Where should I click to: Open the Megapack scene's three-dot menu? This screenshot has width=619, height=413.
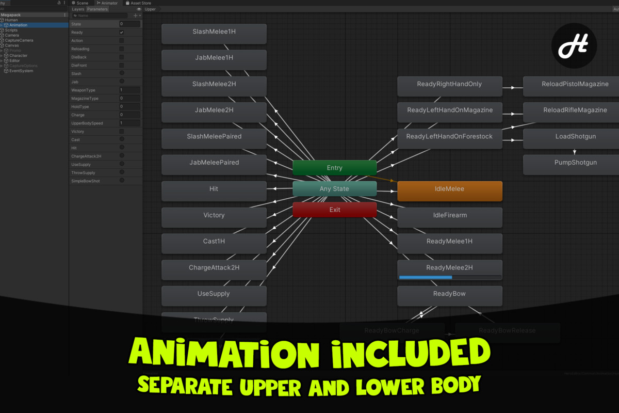(x=64, y=15)
